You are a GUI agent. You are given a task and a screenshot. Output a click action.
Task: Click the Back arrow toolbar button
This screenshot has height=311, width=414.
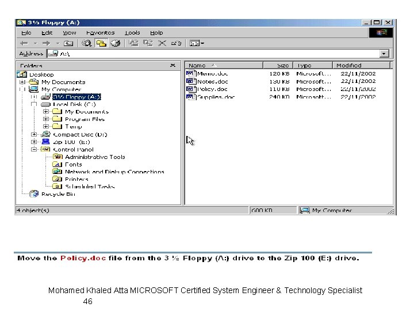pyautogui.click(x=24, y=43)
